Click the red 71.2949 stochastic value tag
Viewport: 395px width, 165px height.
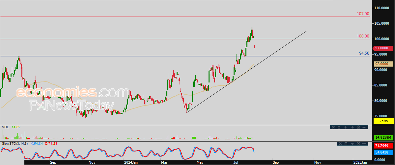click(x=383, y=146)
